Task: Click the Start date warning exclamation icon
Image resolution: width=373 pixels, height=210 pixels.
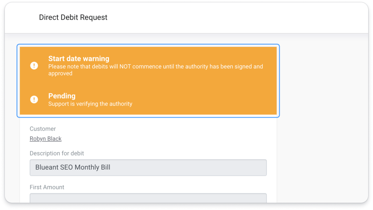Action: (x=34, y=66)
